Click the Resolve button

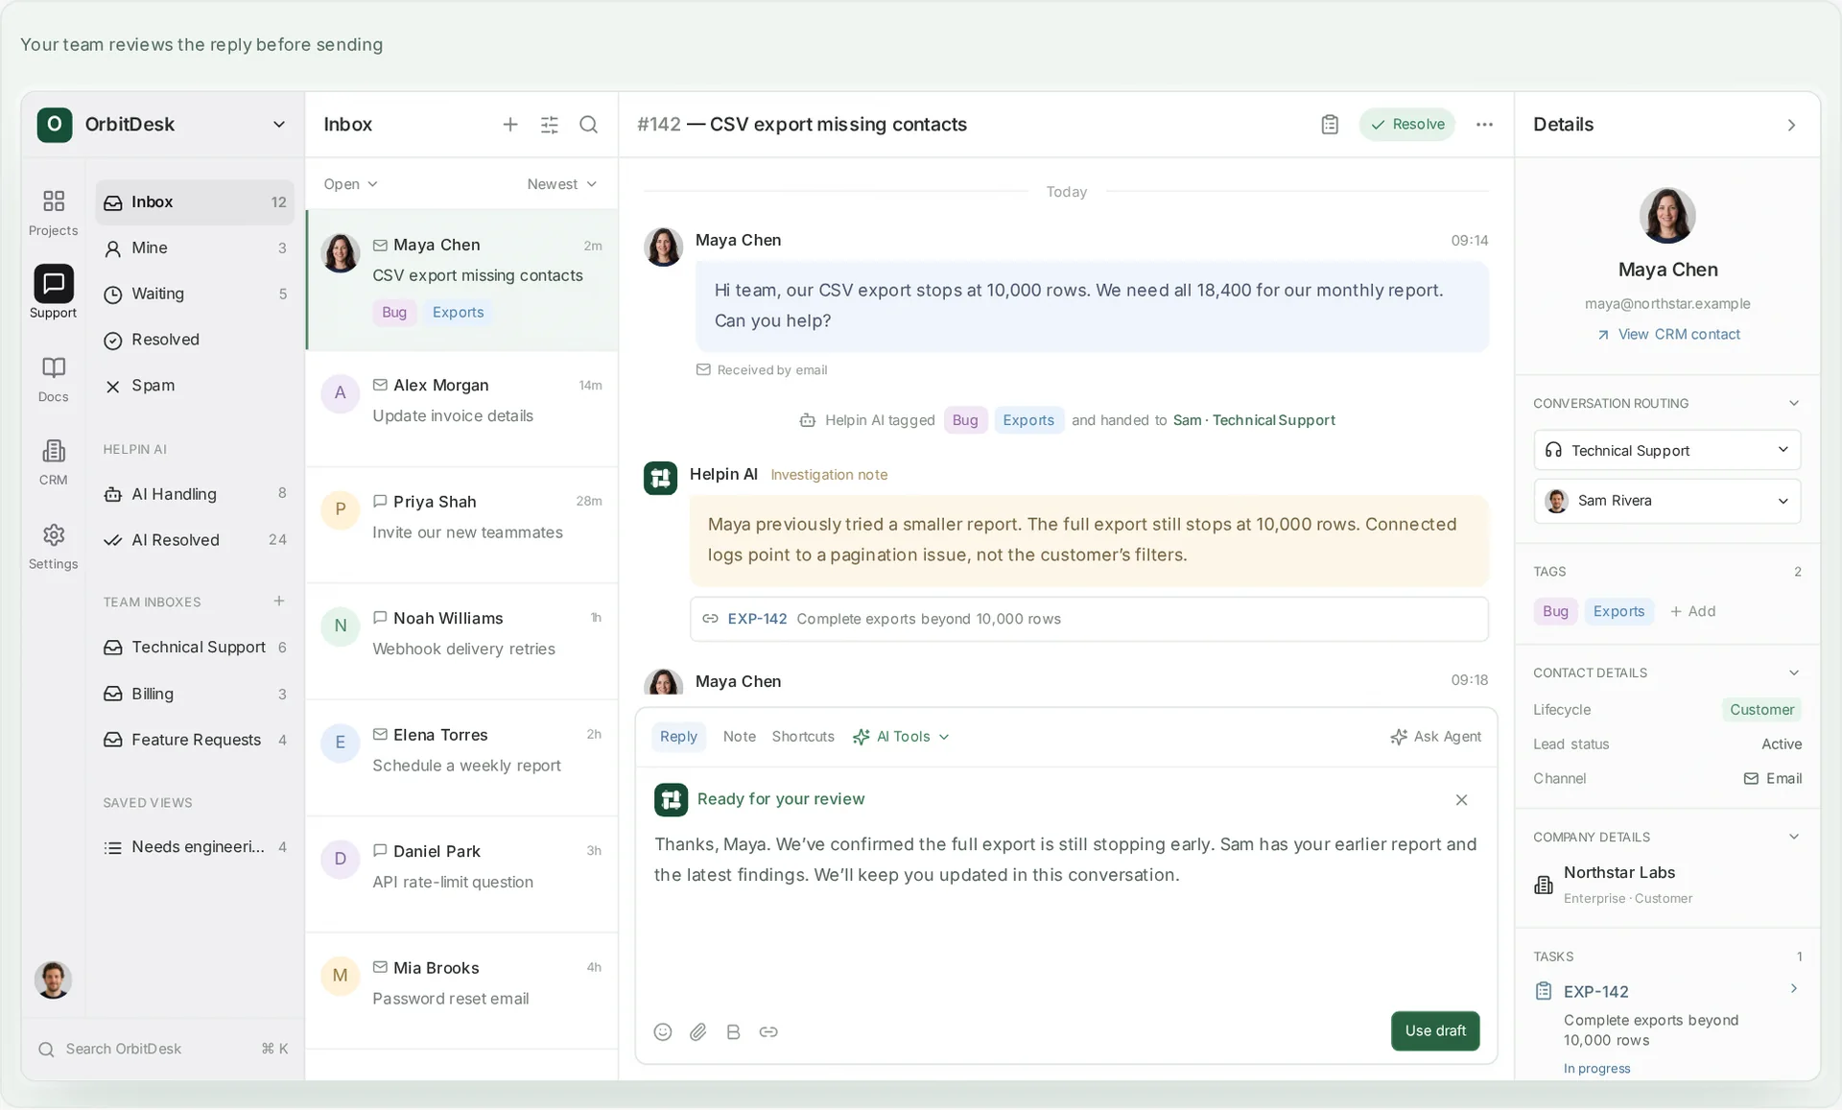click(x=1406, y=125)
